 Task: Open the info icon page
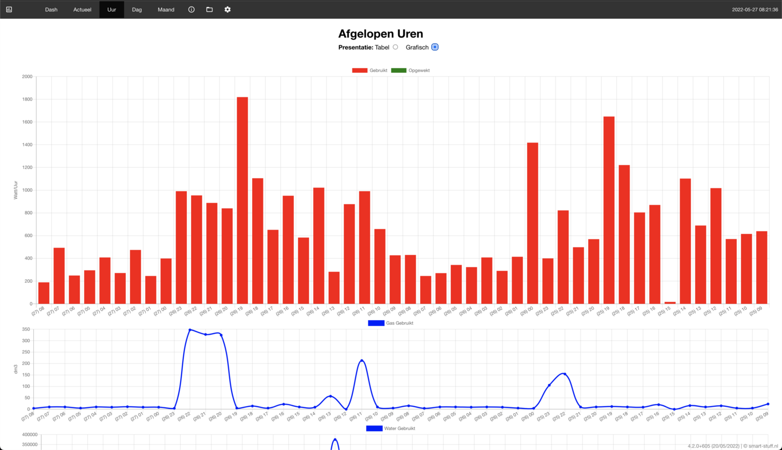pyautogui.click(x=191, y=9)
